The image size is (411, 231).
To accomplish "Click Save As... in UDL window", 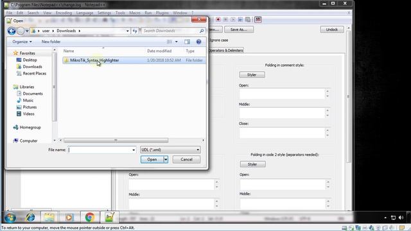I will pos(239,30).
